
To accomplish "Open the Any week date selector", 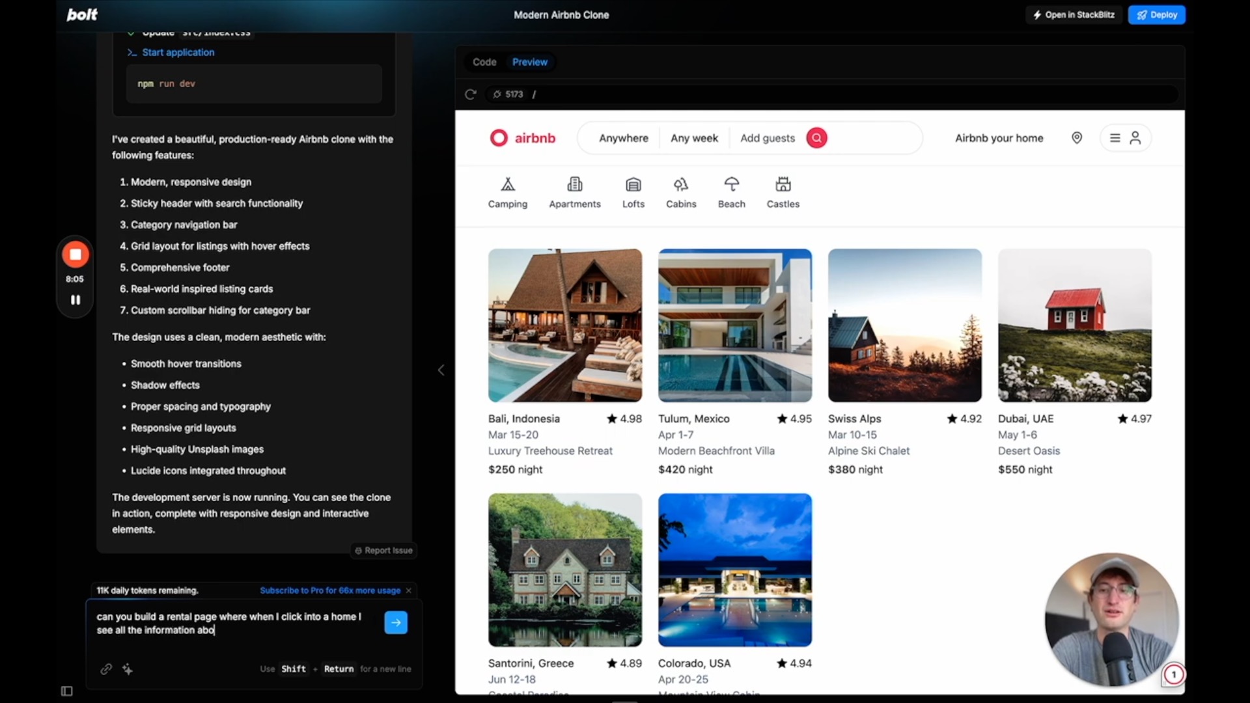I will point(694,137).
